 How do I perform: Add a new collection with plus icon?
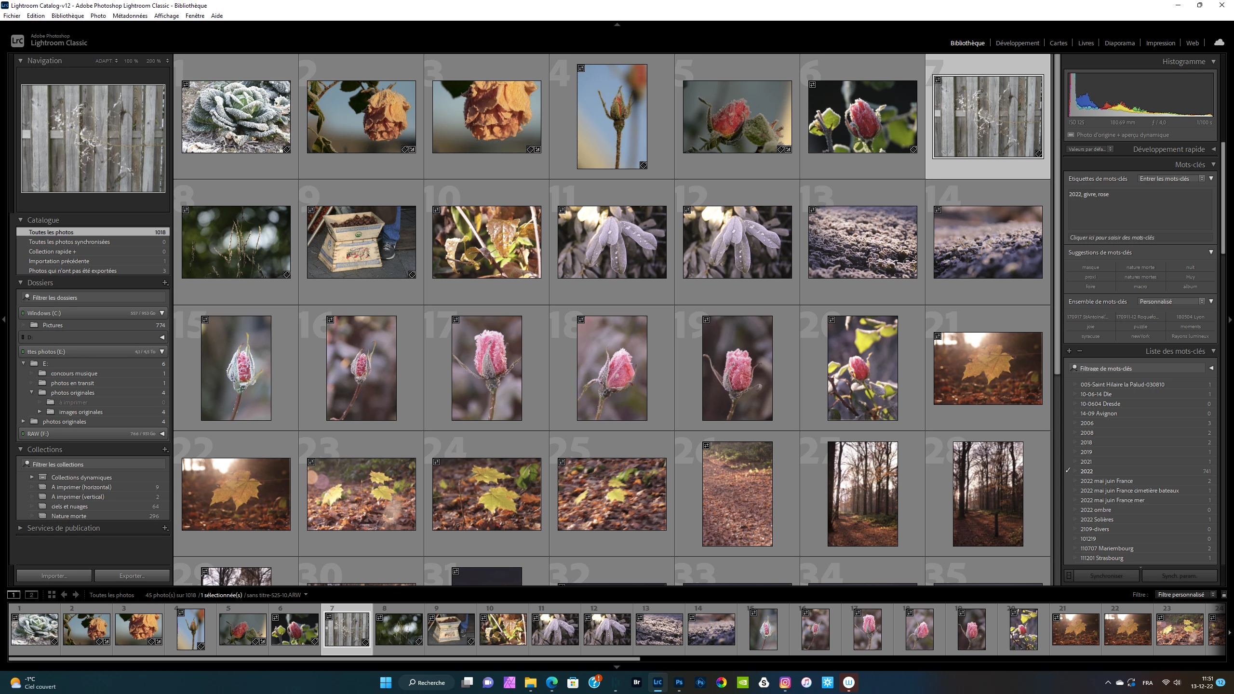[165, 449]
